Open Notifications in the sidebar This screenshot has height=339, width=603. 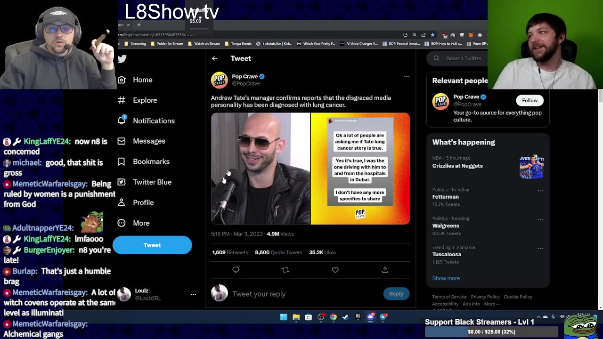click(x=147, y=121)
